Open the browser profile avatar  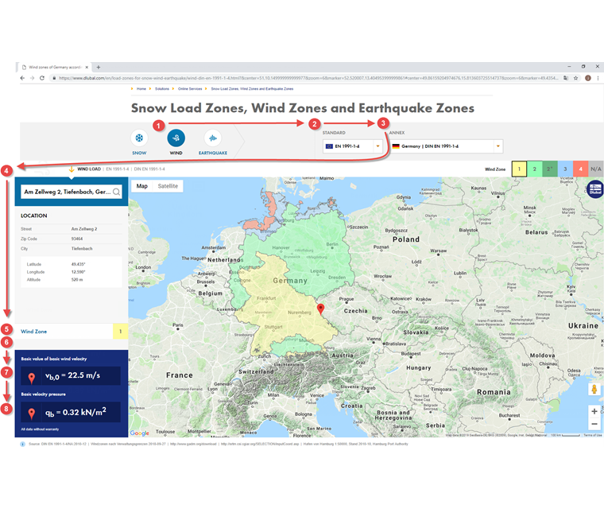[588, 78]
